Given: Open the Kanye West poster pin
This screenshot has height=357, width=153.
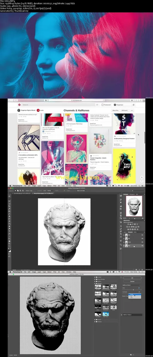Looking at the screenshot, I should point(124,167).
